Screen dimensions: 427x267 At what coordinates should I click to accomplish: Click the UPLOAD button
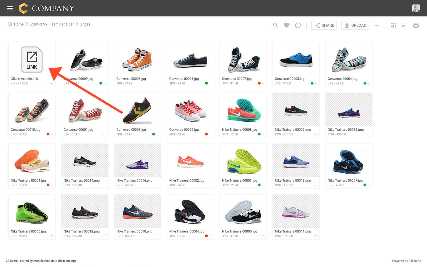click(x=355, y=25)
